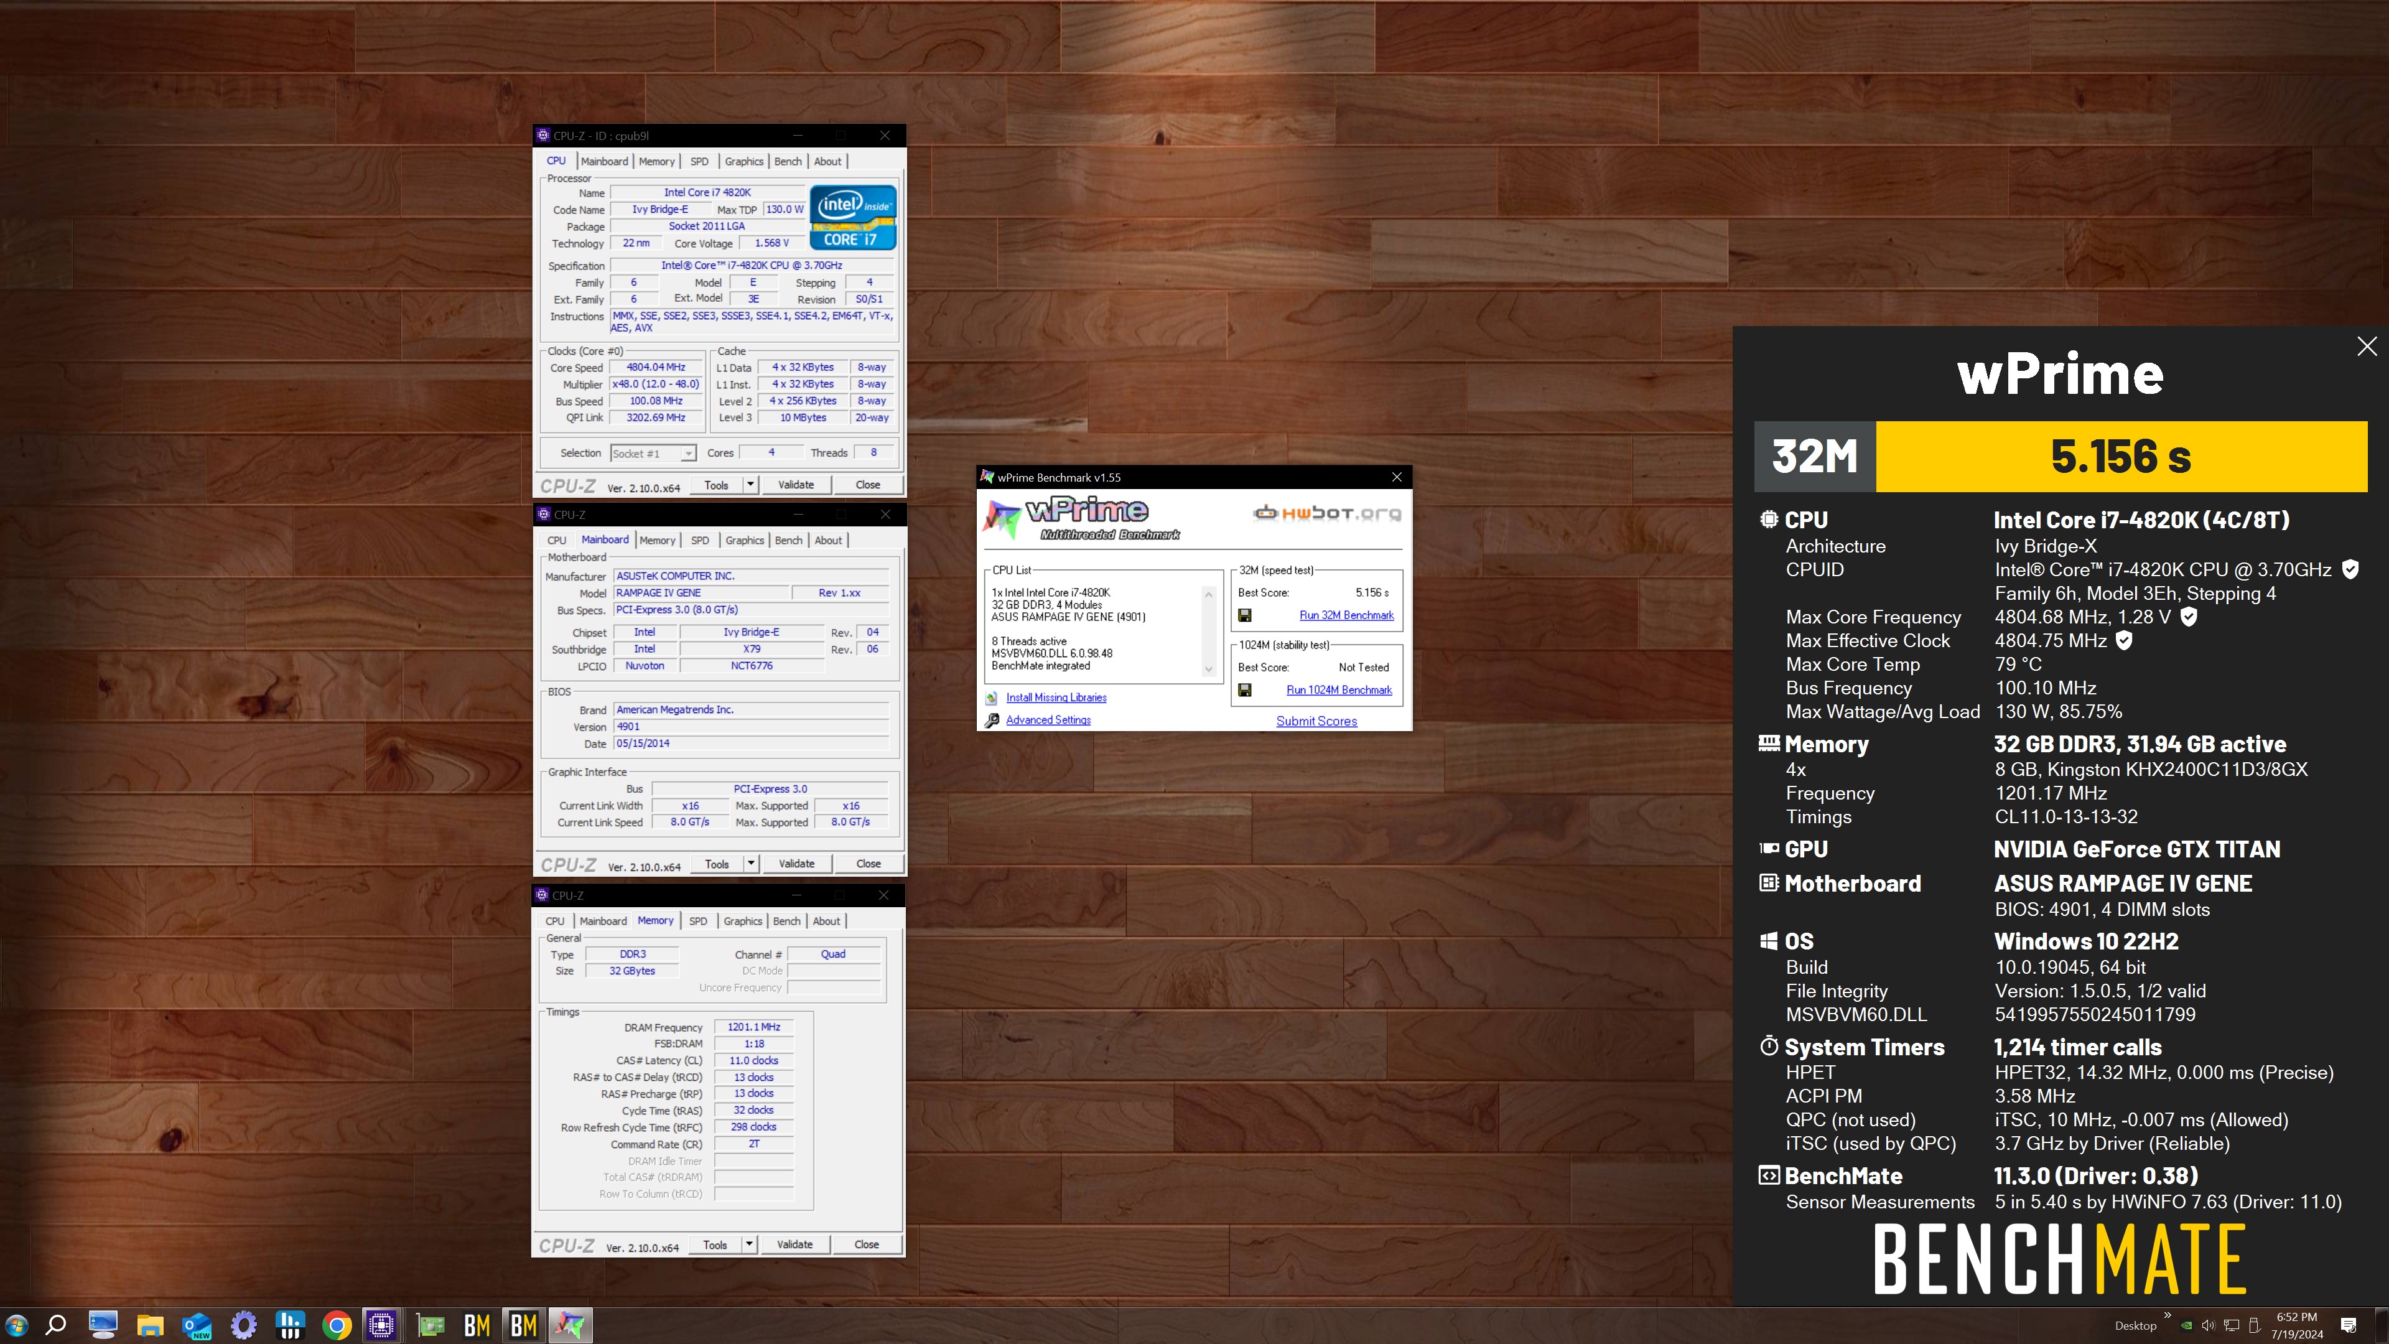
Task: Click the hwbot.org logo in wPrime
Action: coord(1327,513)
